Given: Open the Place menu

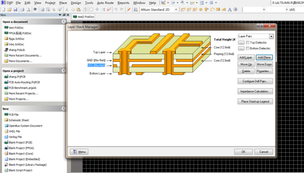Looking at the screenshot, I should point(63,3).
